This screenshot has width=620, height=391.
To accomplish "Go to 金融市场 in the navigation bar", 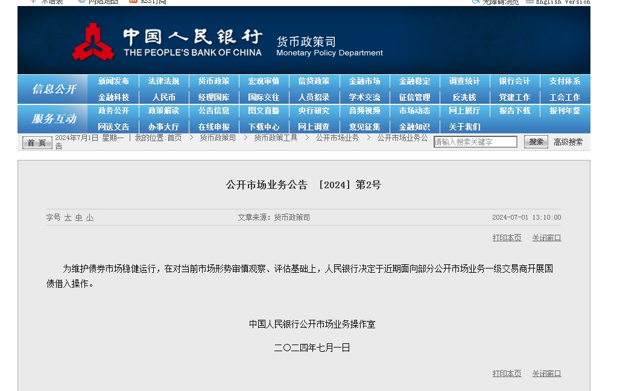I will point(364,81).
